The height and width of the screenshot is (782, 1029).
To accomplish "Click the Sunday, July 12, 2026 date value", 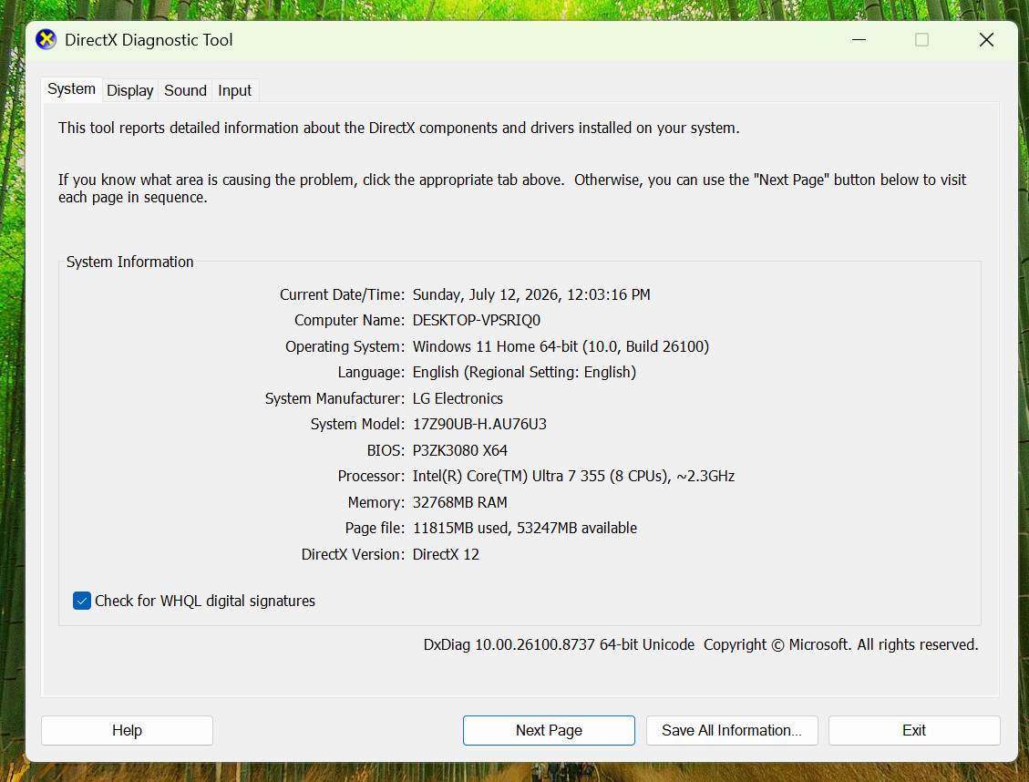I will point(531,294).
